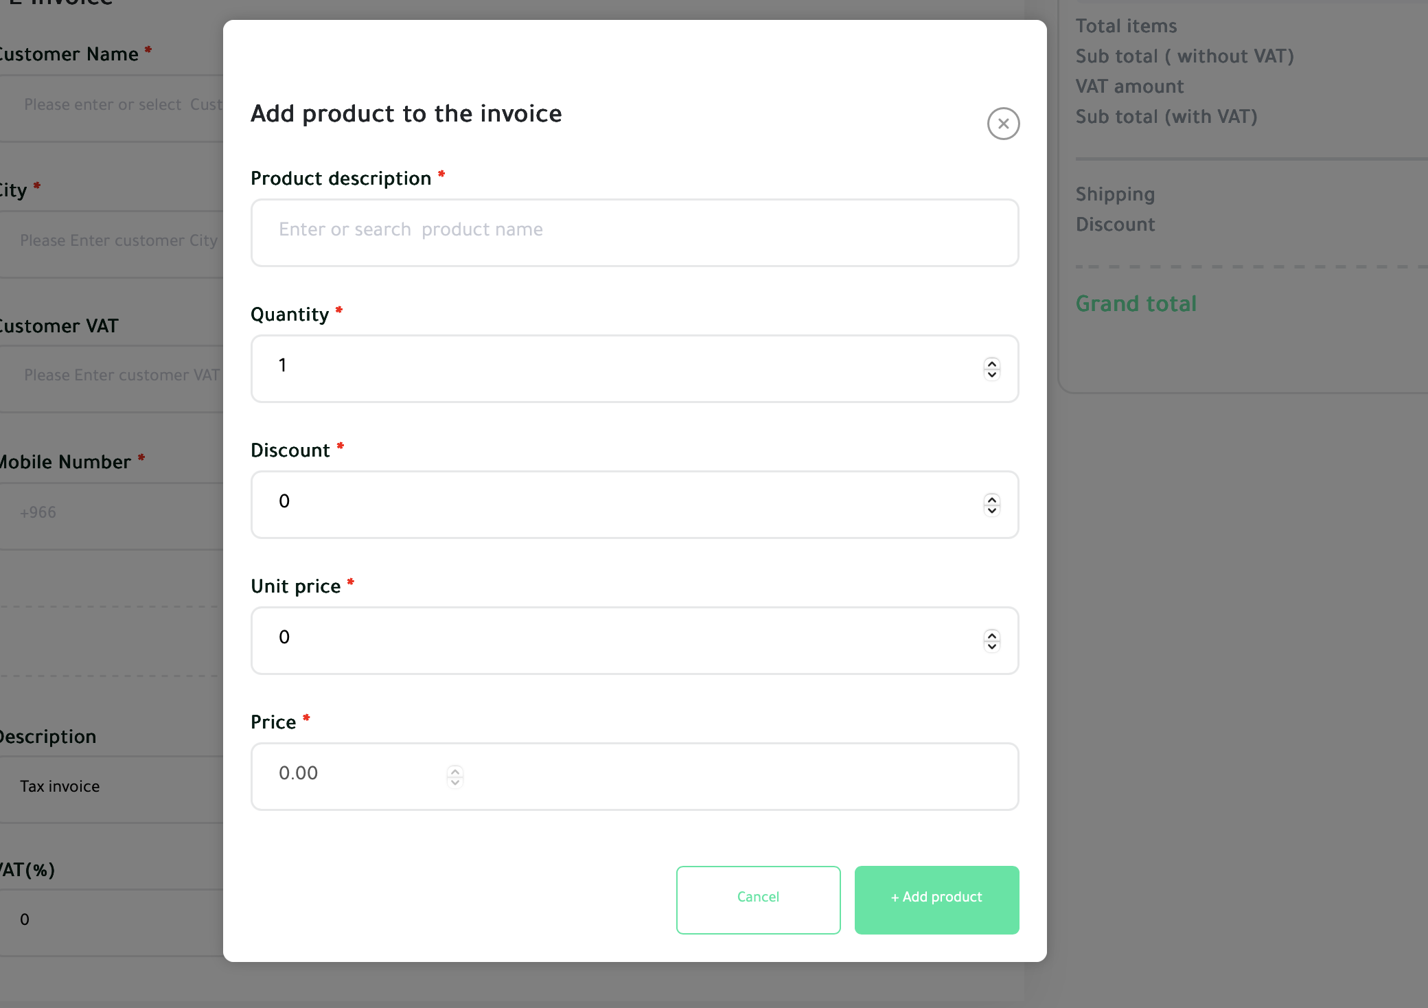Increase Quantity using the up stepper arrow

[x=991, y=363]
